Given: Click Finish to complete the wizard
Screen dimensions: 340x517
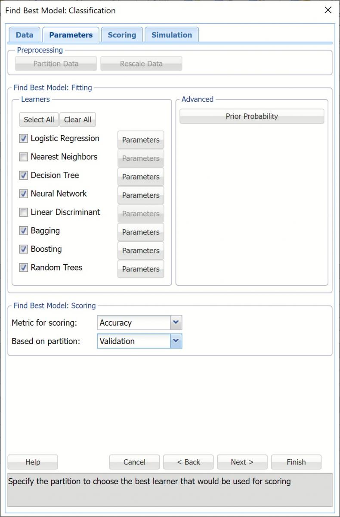Looking at the screenshot, I should pos(296,462).
